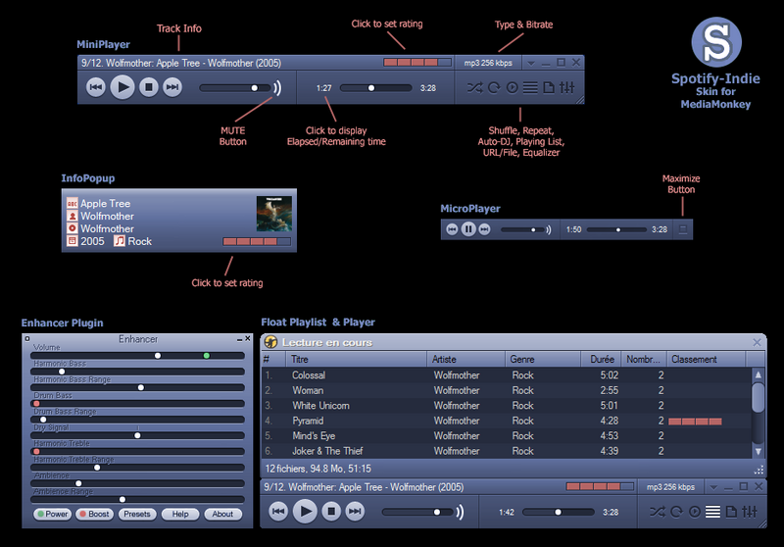Click the year icon beside 2005
Image resolution: width=784 pixels, height=547 pixels.
tap(72, 241)
